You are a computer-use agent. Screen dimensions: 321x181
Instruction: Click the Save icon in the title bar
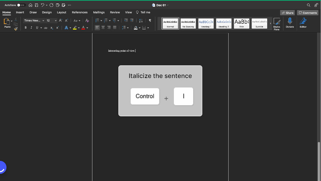pos(36,5)
